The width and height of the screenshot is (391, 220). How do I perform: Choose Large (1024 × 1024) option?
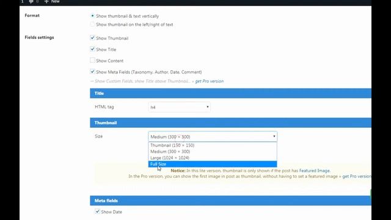pyautogui.click(x=213, y=158)
